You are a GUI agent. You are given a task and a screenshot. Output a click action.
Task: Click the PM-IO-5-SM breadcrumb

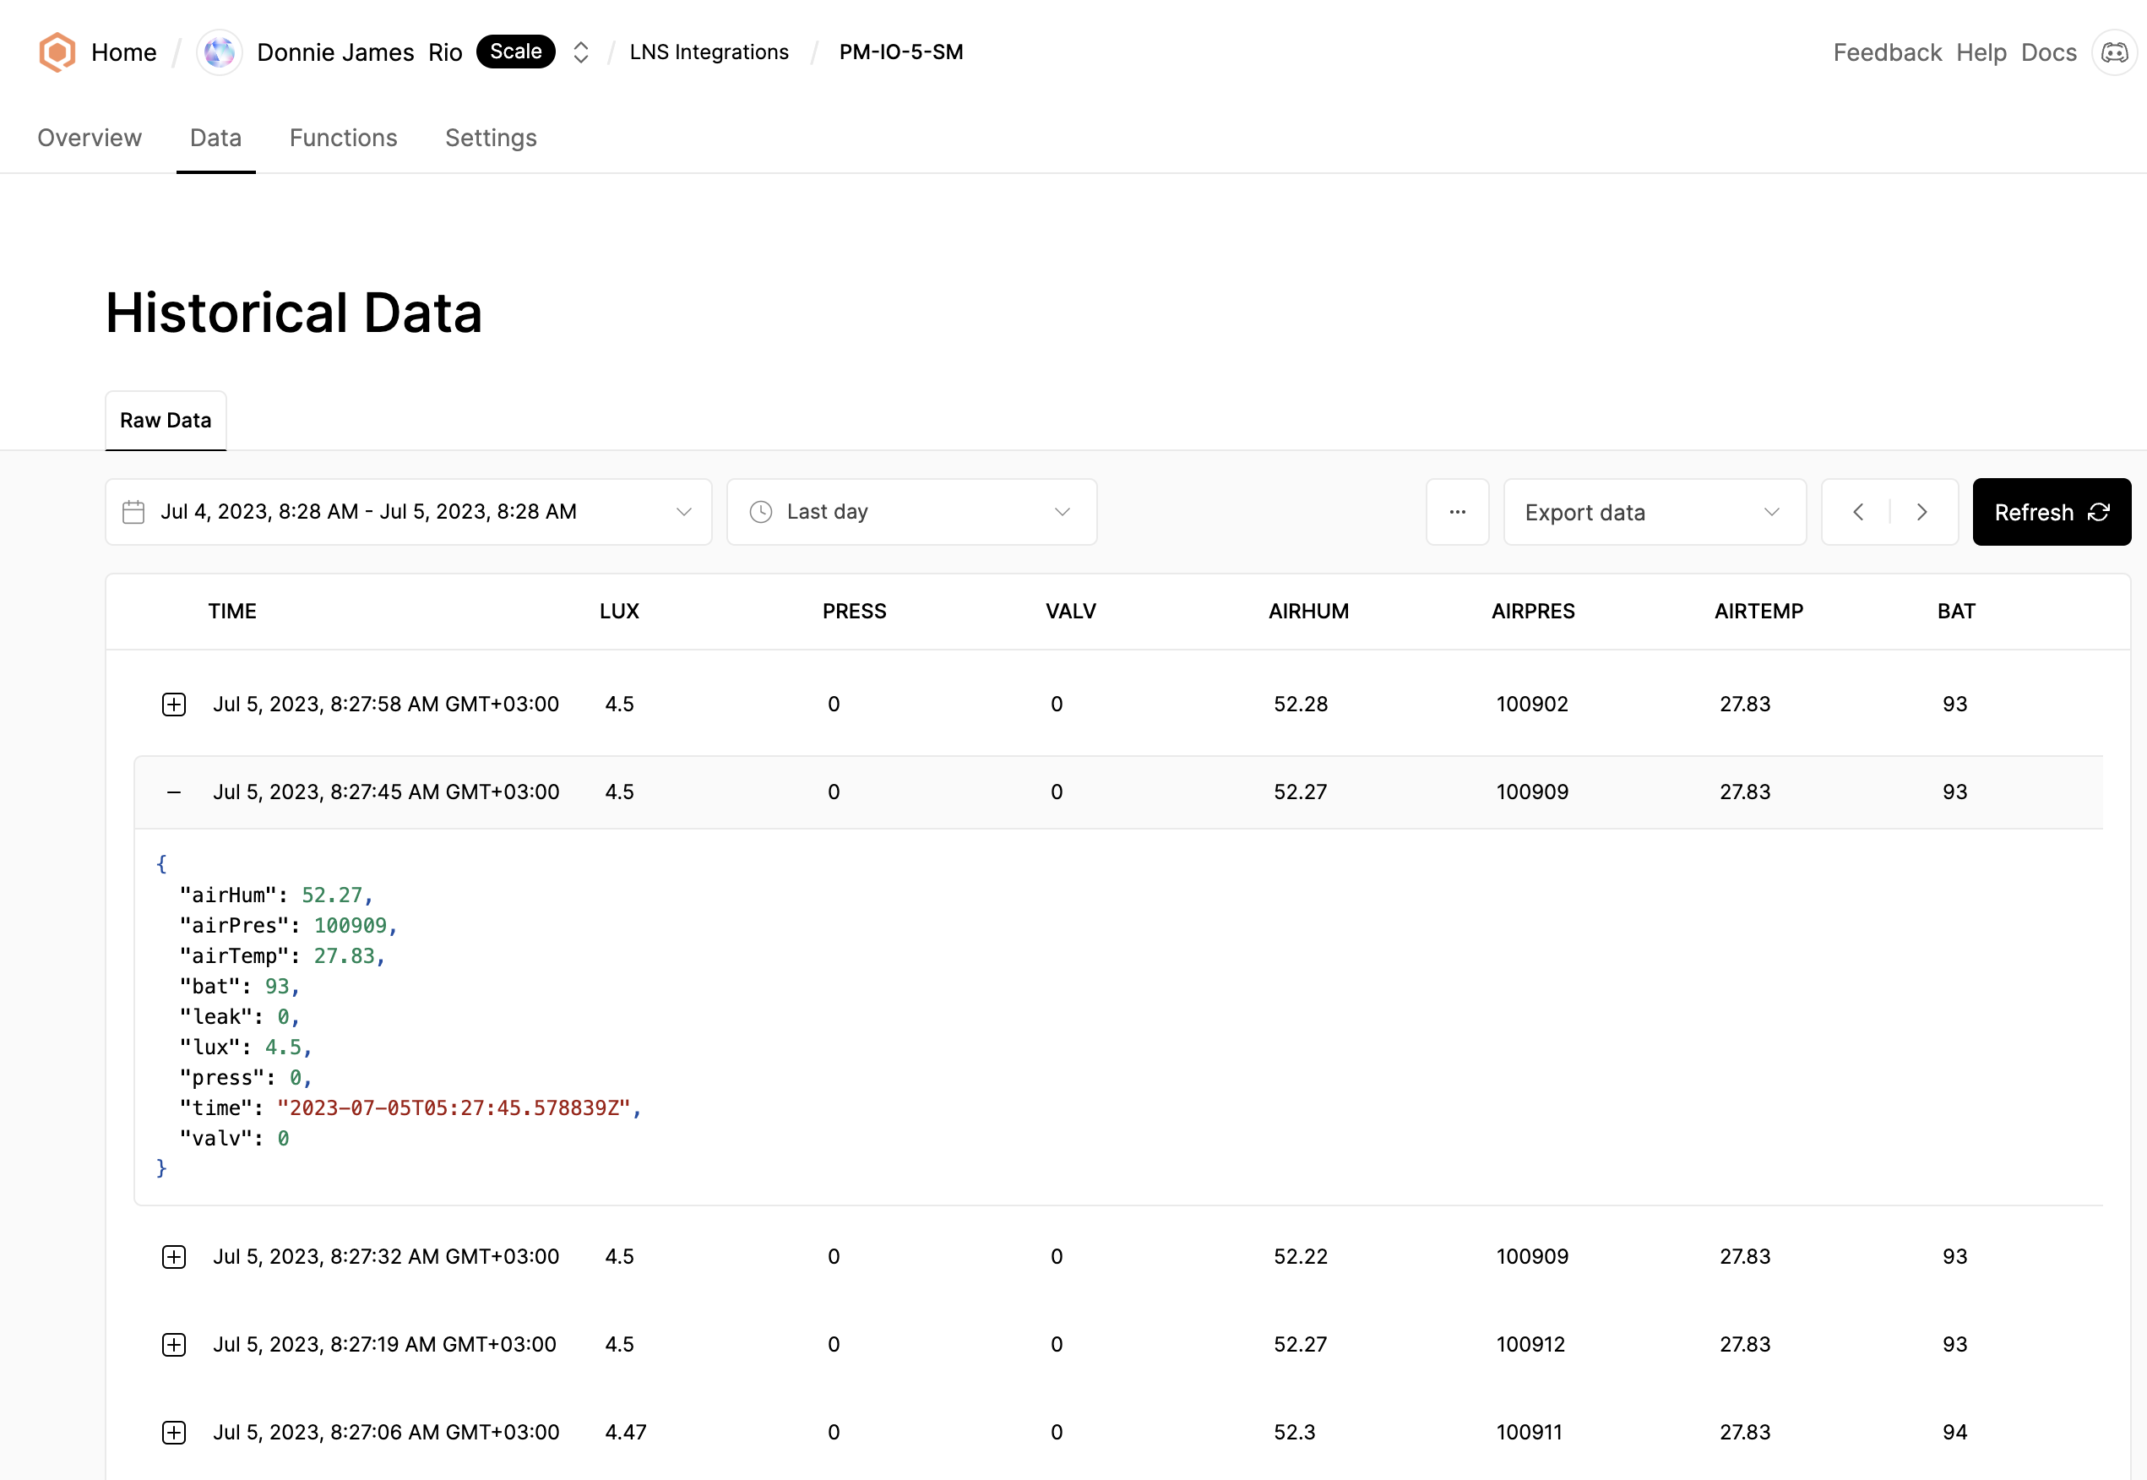(x=901, y=52)
